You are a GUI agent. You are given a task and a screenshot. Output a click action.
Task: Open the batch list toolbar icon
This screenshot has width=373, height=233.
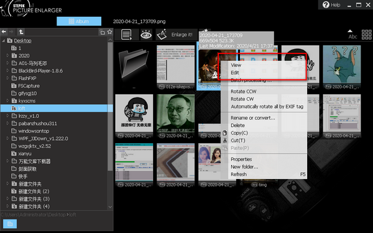click(126, 35)
